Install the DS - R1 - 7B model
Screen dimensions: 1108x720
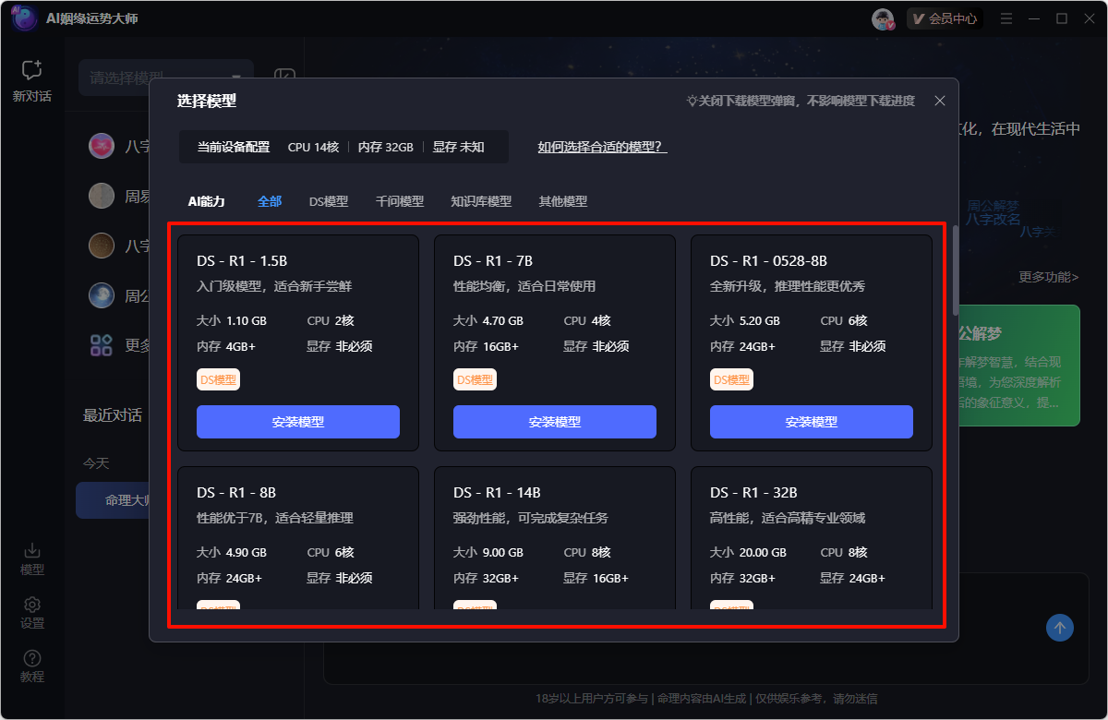[x=554, y=422]
